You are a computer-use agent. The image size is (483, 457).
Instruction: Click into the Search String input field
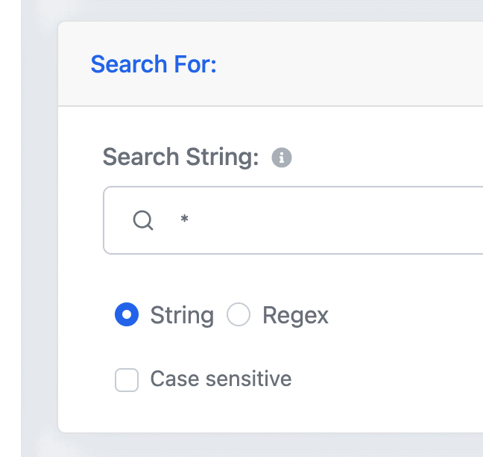[293, 220]
